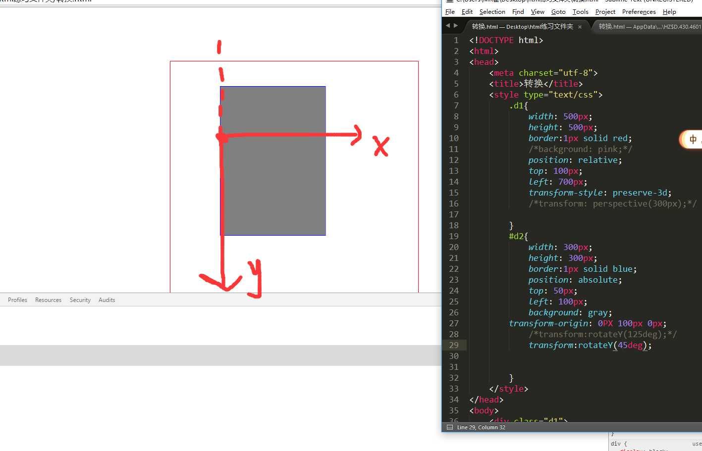Open the View menu
Viewport: 702px width, 451px height.
(x=538, y=12)
